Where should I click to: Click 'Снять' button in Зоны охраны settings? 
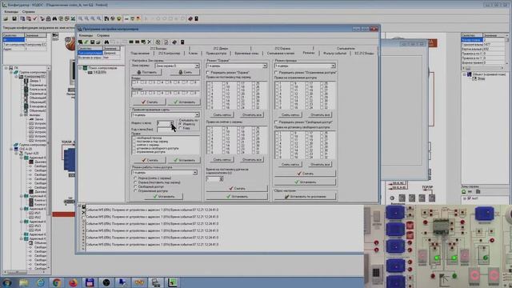(x=185, y=72)
